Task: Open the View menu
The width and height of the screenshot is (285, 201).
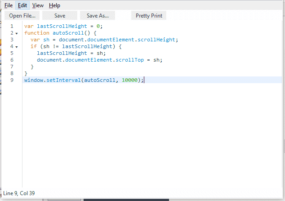Action: tap(38, 5)
